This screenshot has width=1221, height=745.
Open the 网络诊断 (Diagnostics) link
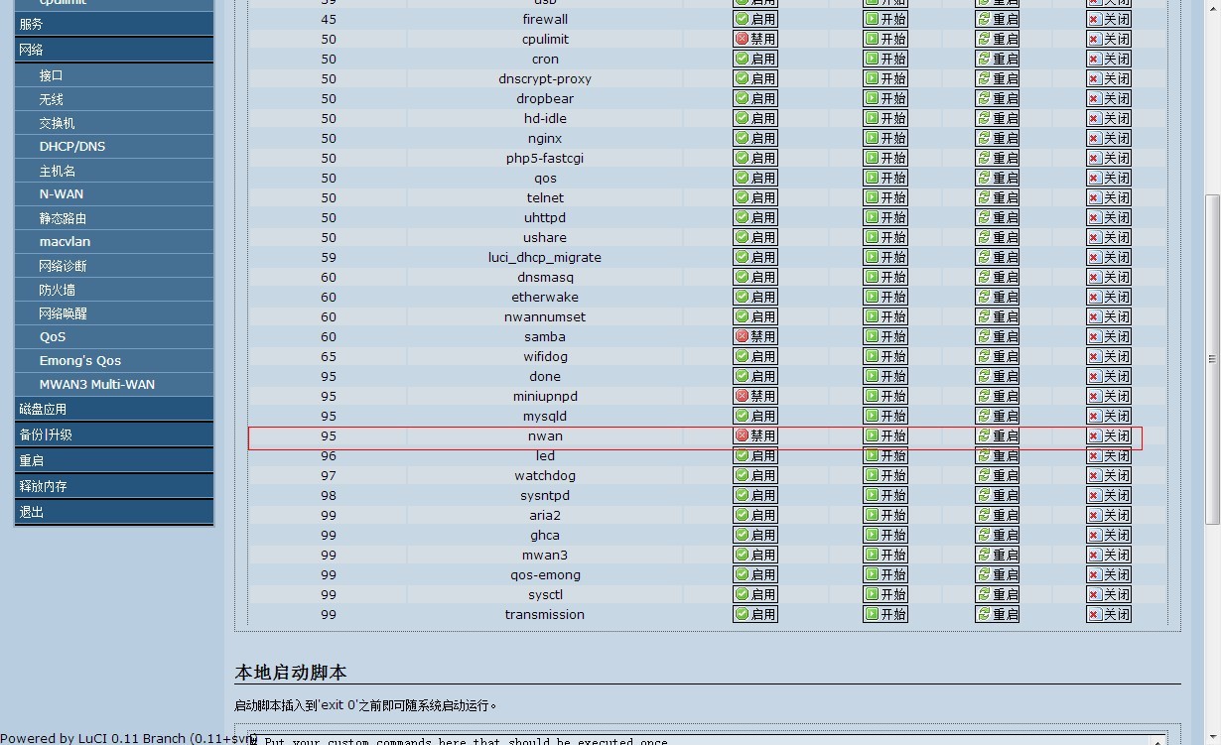[x=114, y=266]
